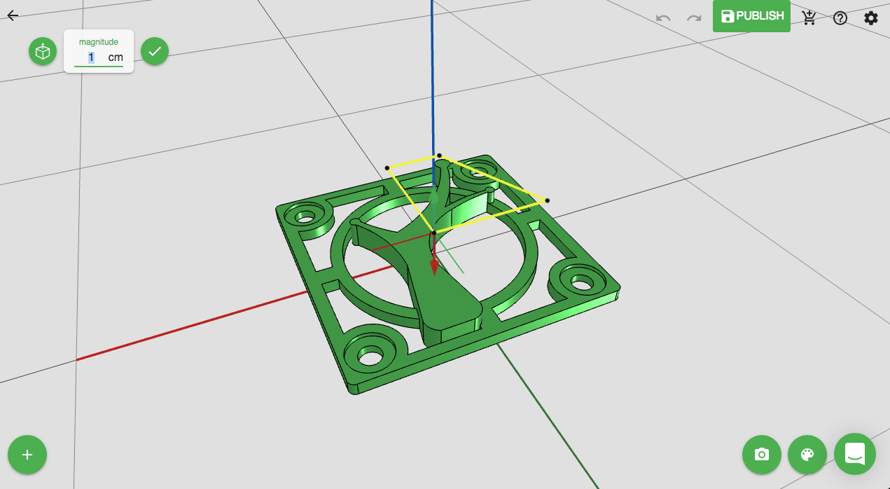
Task: Select the bottom-left mounting hole of the fan frame
Action: (x=369, y=355)
